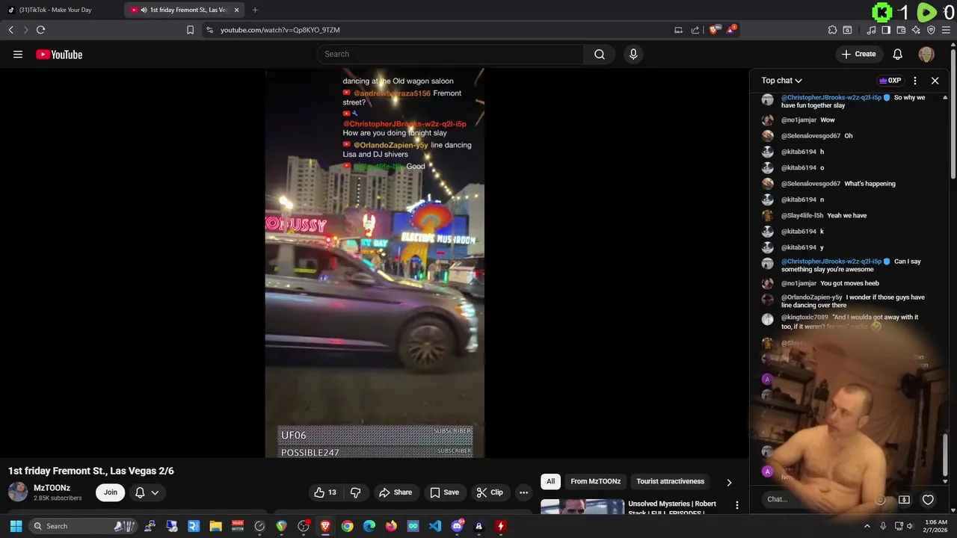Join the MzTOONz channel
957x538 pixels.
tap(110, 492)
